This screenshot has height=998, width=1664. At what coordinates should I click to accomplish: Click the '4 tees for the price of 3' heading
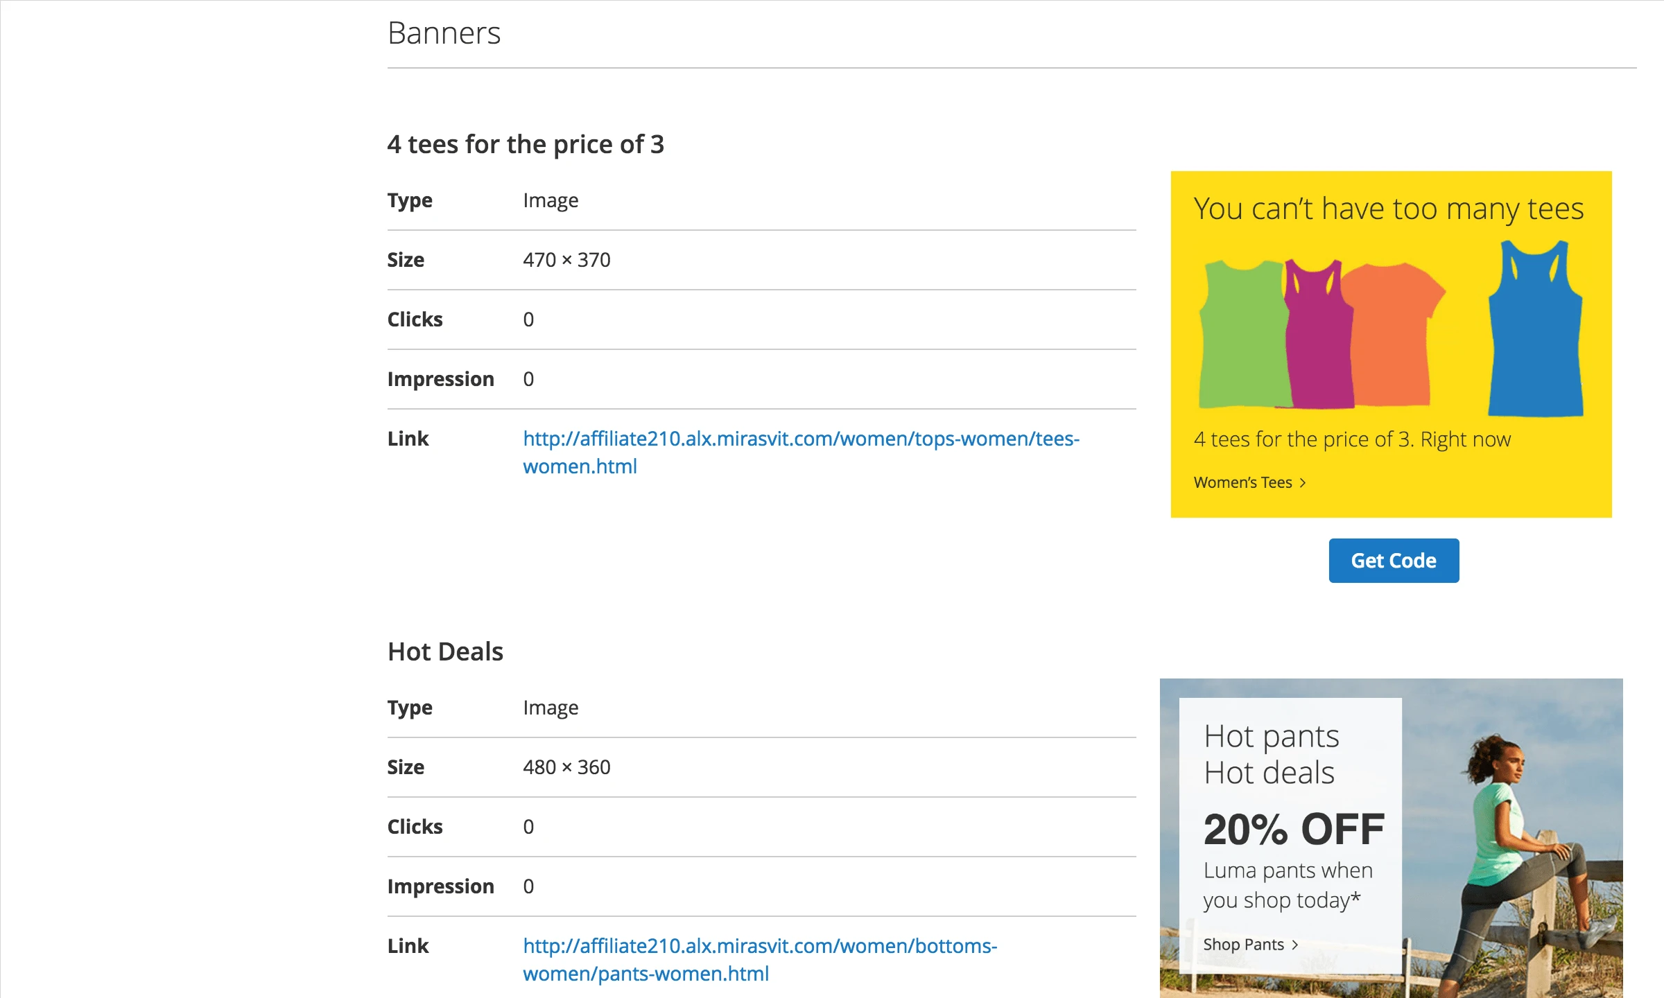[526, 144]
